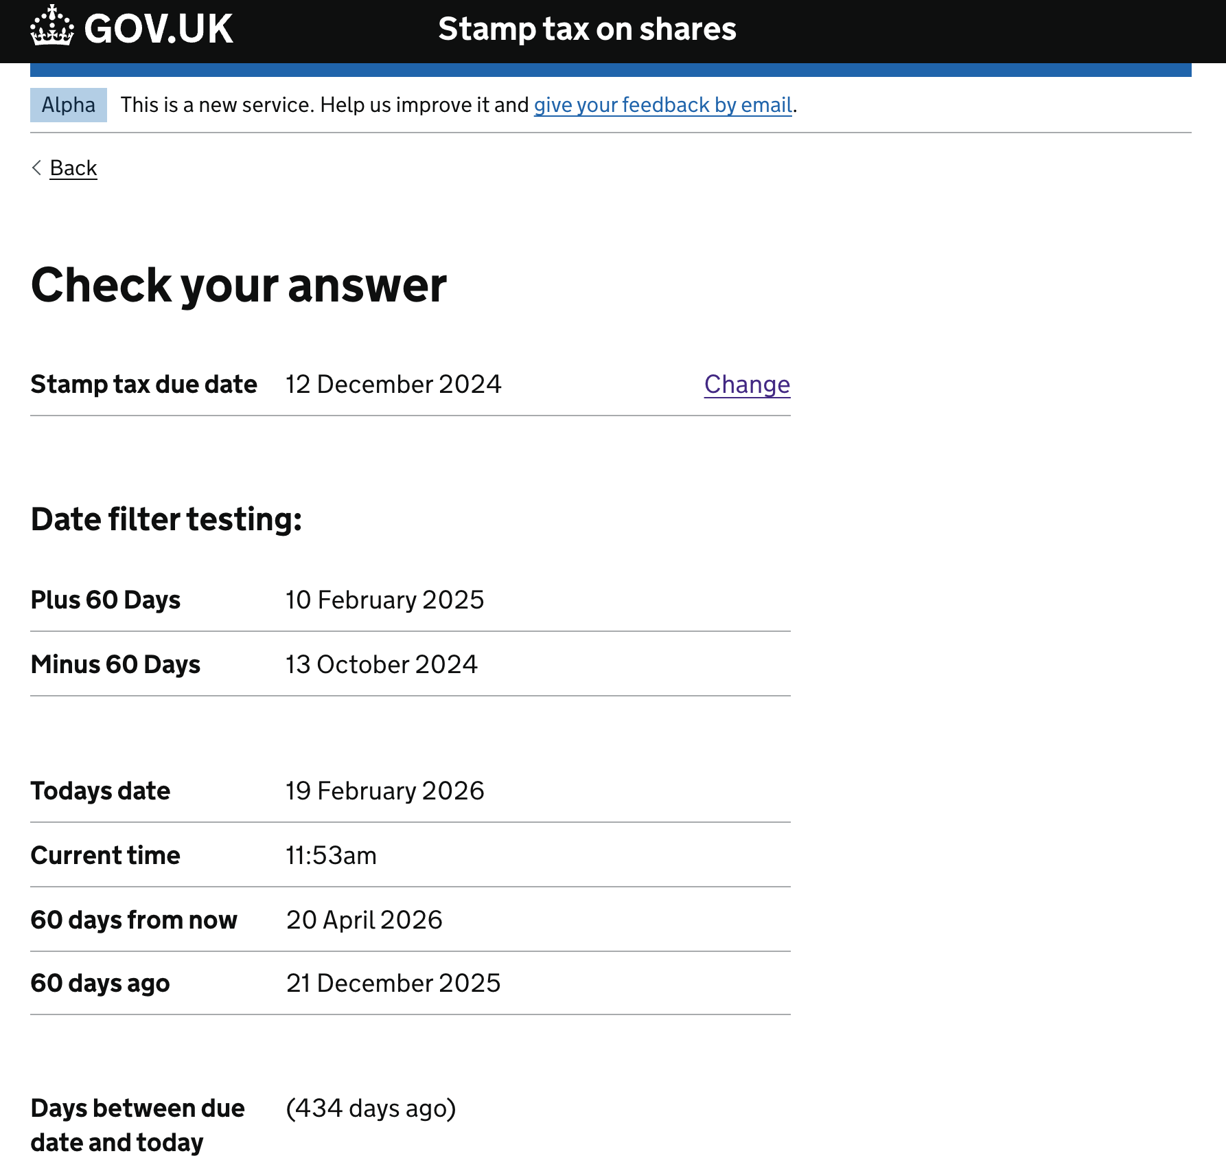Select the Days between due date label
The image size is (1226, 1169).
click(x=137, y=1125)
